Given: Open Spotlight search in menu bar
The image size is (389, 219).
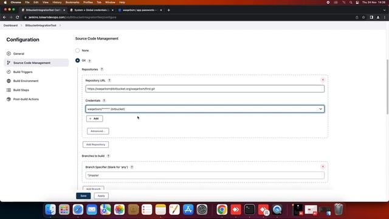Looking at the screenshot, I should pyautogui.click(x=351, y=2).
